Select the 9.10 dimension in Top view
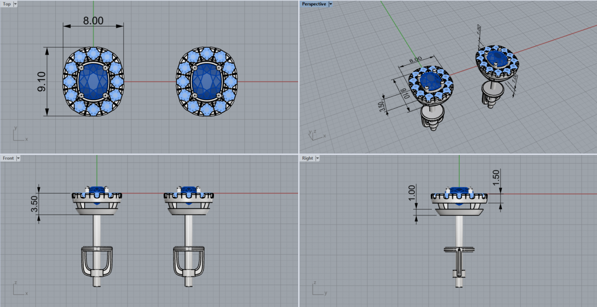Screen dimensions: 597x307 (x=41, y=81)
